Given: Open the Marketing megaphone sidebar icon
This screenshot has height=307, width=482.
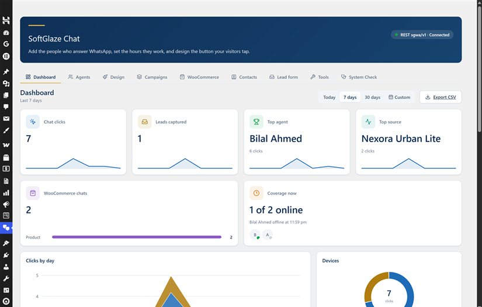Looking at the screenshot, I should coord(6,204).
